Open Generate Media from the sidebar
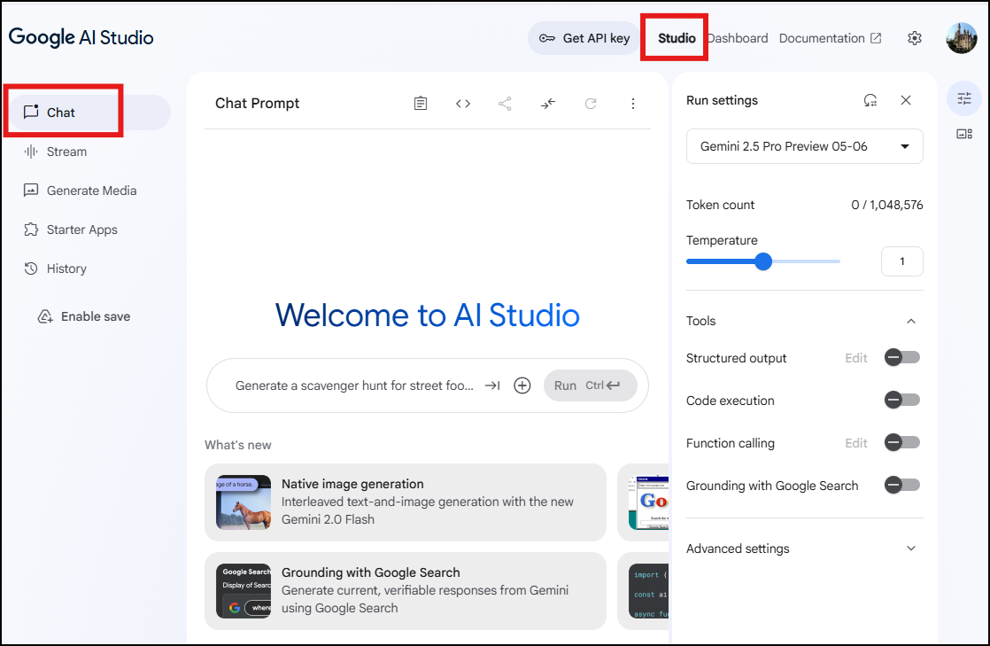The height and width of the screenshot is (646, 990). (80, 191)
